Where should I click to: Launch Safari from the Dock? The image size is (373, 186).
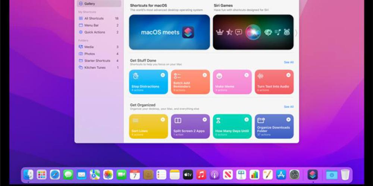coord(55,174)
